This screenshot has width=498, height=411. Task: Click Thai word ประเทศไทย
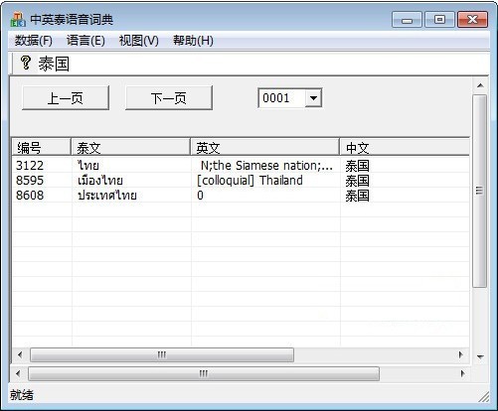coord(107,196)
